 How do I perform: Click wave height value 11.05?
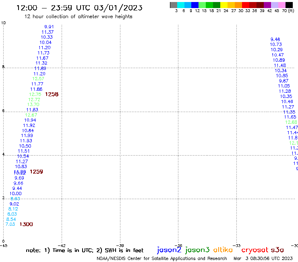point(284,86)
